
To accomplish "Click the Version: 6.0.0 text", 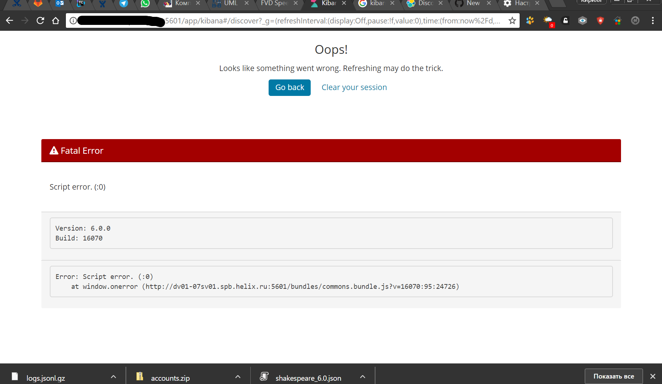I will [83, 228].
